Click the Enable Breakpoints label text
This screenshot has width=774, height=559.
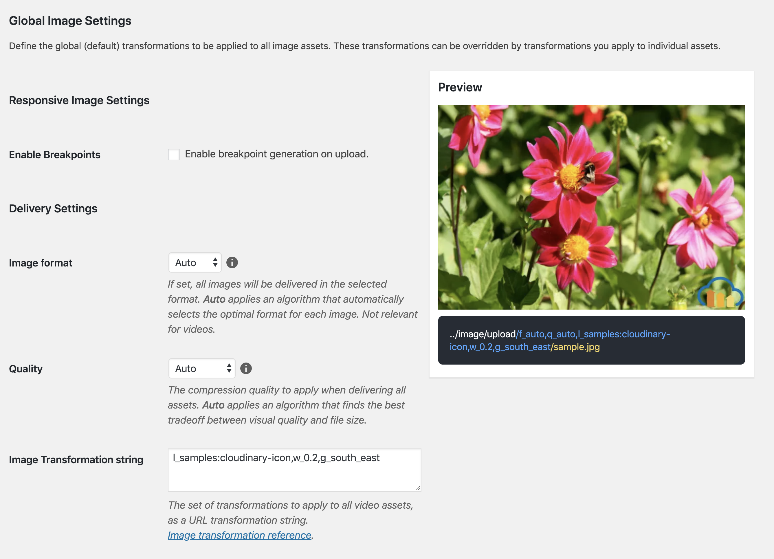(x=54, y=155)
